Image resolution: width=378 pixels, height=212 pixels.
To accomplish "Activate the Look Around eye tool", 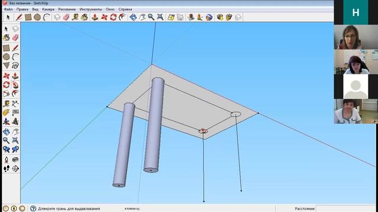I will click(x=15, y=160).
